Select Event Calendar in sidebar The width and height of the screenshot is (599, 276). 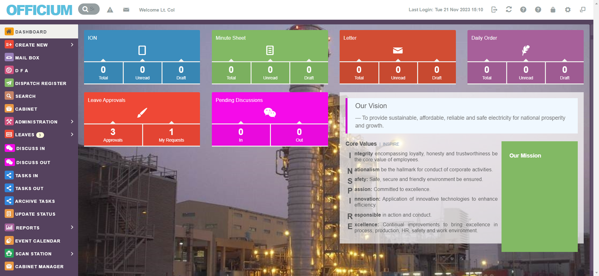click(37, 241)
